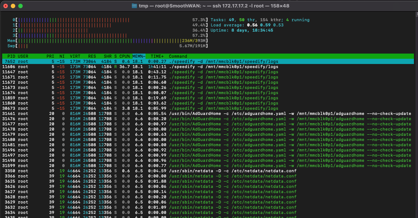The image size is (418, 218).
Task: Click the CPU 3 meter at 57.2%
Action: [110, 35]
